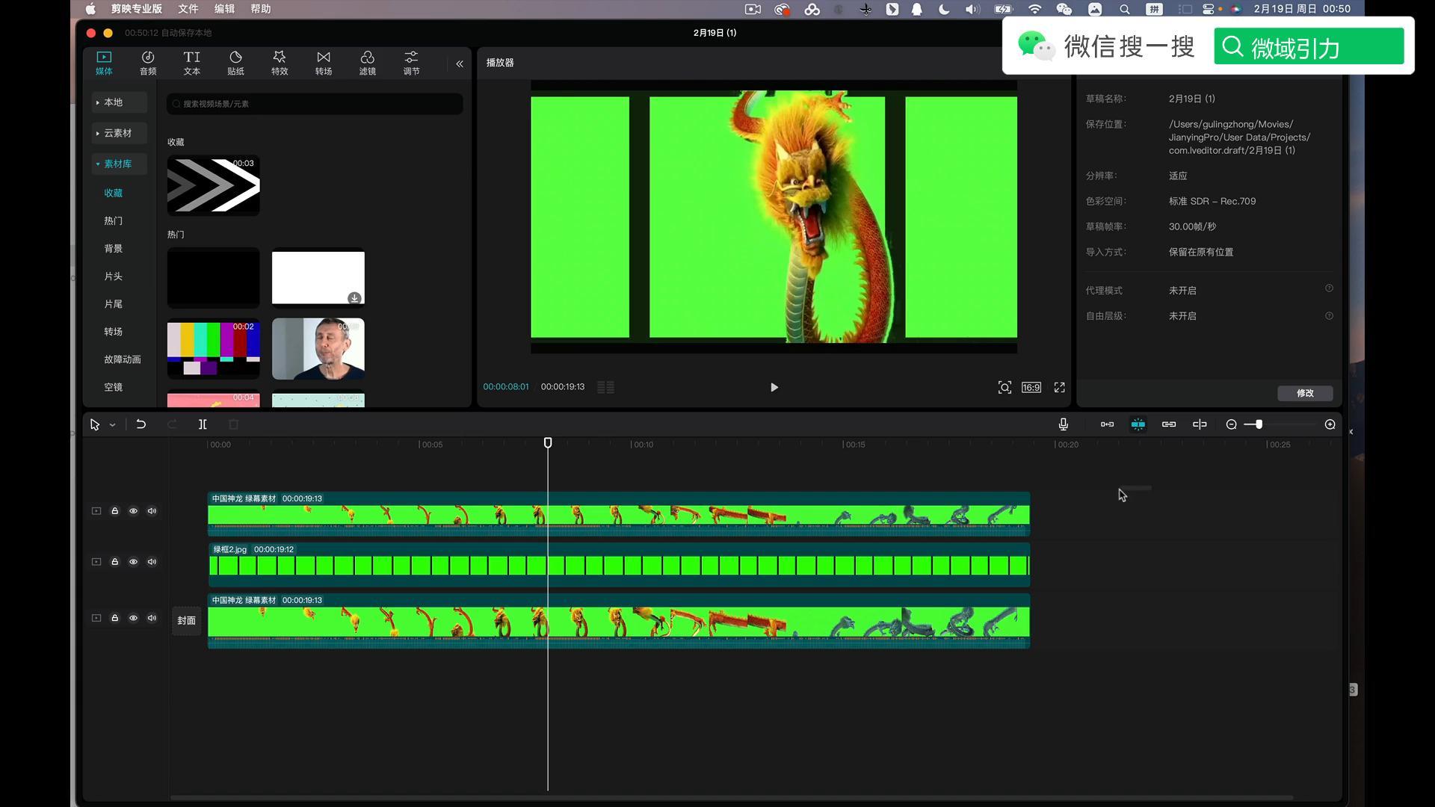Screen dimensions: 1435x807
Task: Select the 故障动画 glitch animation category
Action: coord(123,359)
